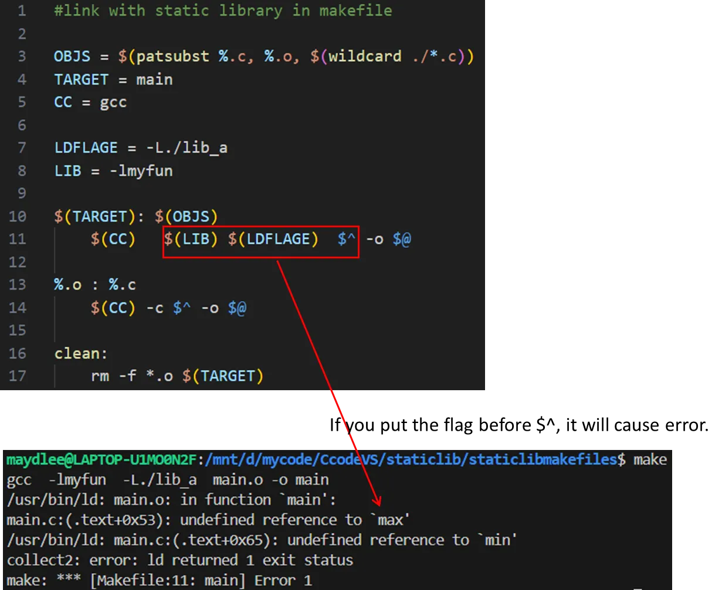Click the 'collect2: error' terminal line

click(179, 560)
